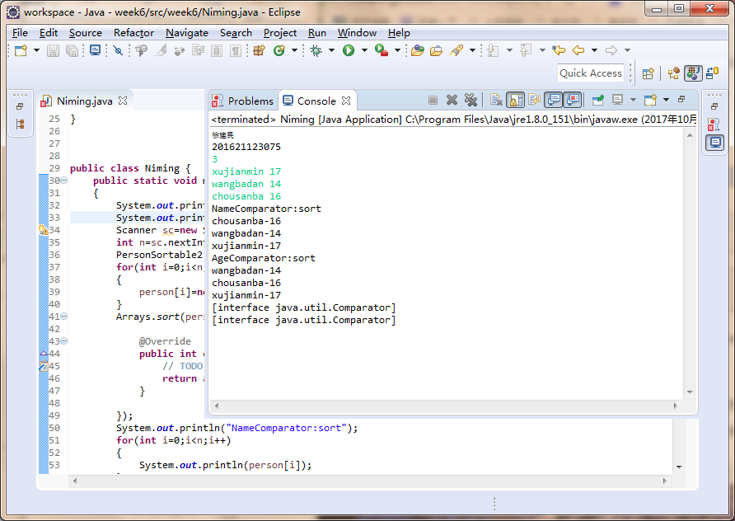Toggle Word Wrap in Console toolbar
Image resolution: width=735 pixels, height=521 pixels.
(535, 100)
